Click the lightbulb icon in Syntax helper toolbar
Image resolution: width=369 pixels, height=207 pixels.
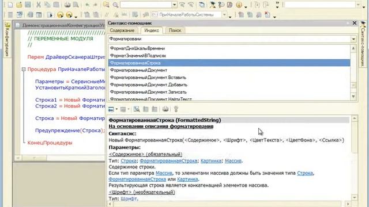coord(176,109)
